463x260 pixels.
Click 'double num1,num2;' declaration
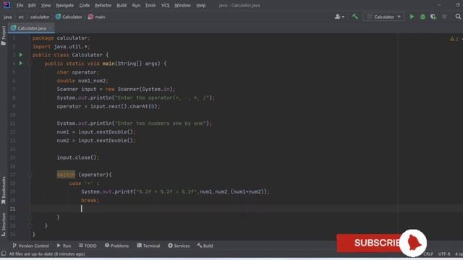tap(82, 81)
